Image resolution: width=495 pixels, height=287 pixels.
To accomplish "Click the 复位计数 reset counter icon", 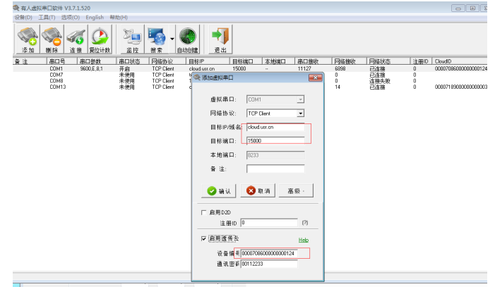I will click(x=100, y=39).
